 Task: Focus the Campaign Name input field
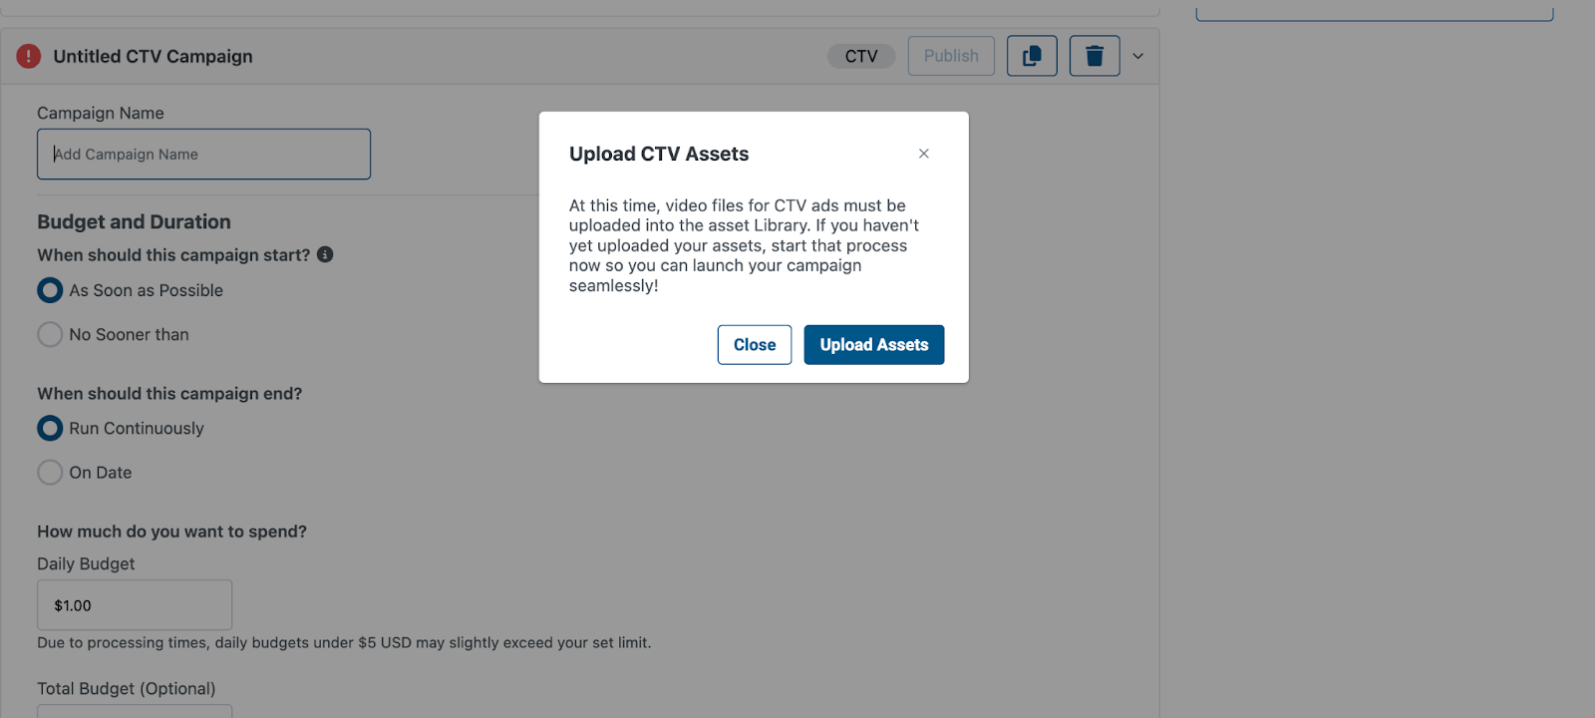pos(203,155)
